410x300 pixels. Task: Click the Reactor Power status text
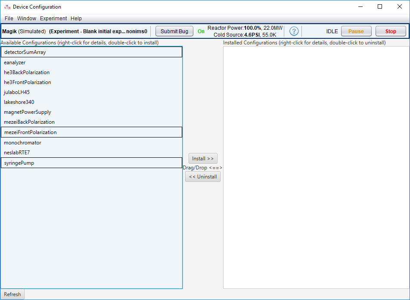point(245,28)
